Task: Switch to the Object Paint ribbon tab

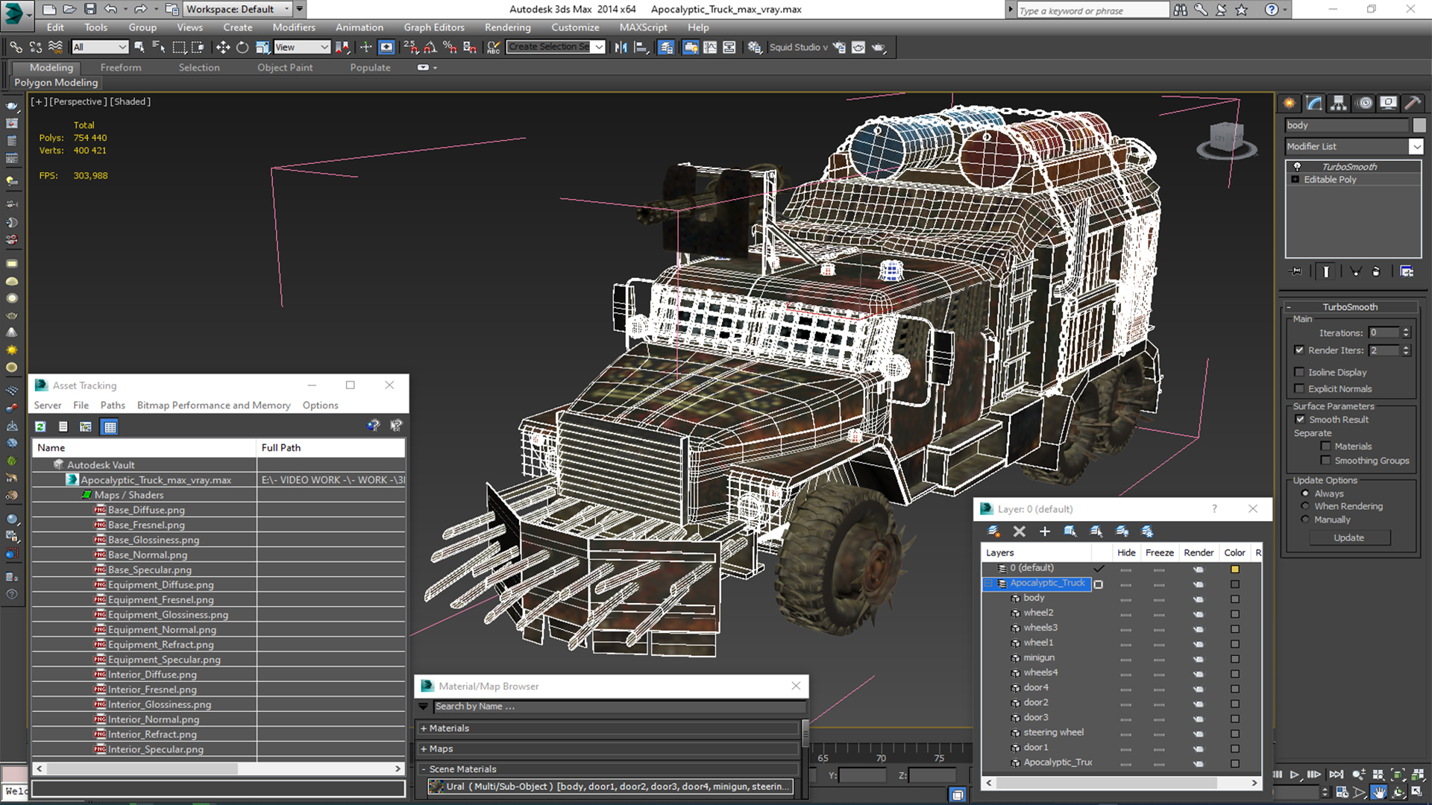Action: click(x=285, y=67)
